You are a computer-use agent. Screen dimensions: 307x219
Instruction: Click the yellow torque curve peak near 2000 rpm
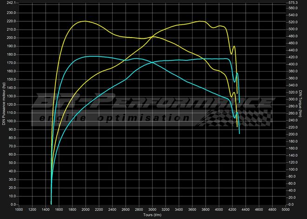tap(85, 21)
